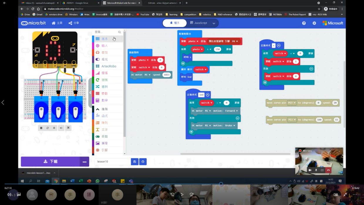The width and height of the screenshot is (364, 205).
Task: Go to 主頁 (Home)
Action: coord(57,23)
